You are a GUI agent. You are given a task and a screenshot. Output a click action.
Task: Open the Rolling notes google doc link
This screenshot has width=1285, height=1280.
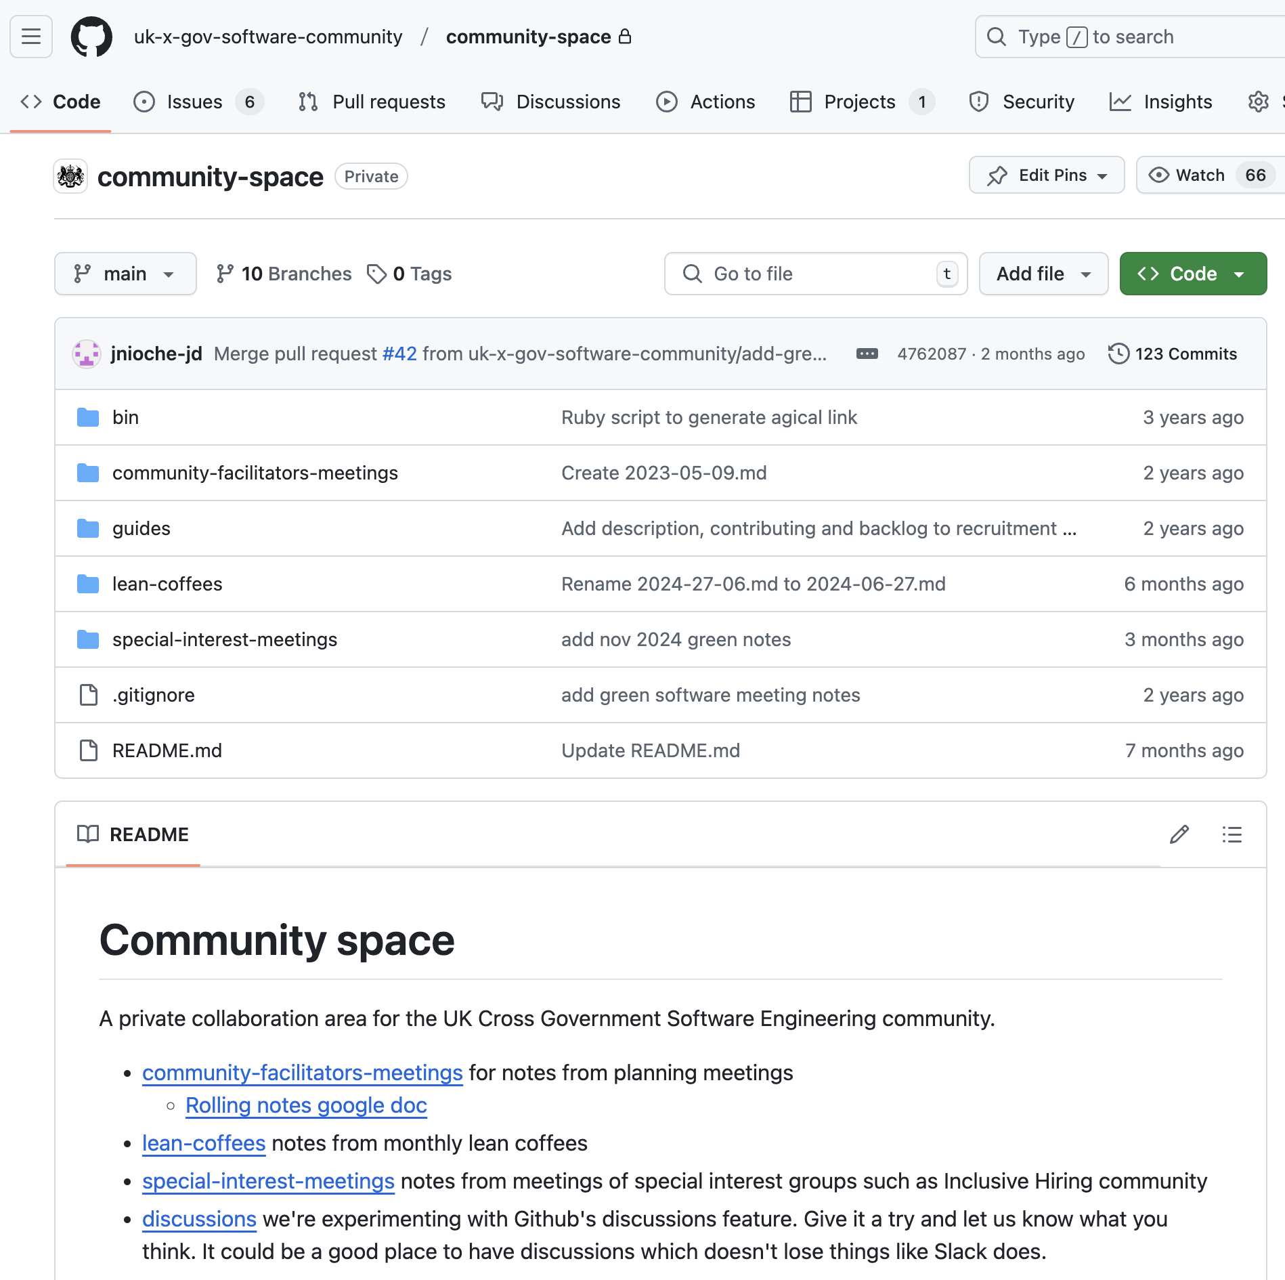[305, 1105]
